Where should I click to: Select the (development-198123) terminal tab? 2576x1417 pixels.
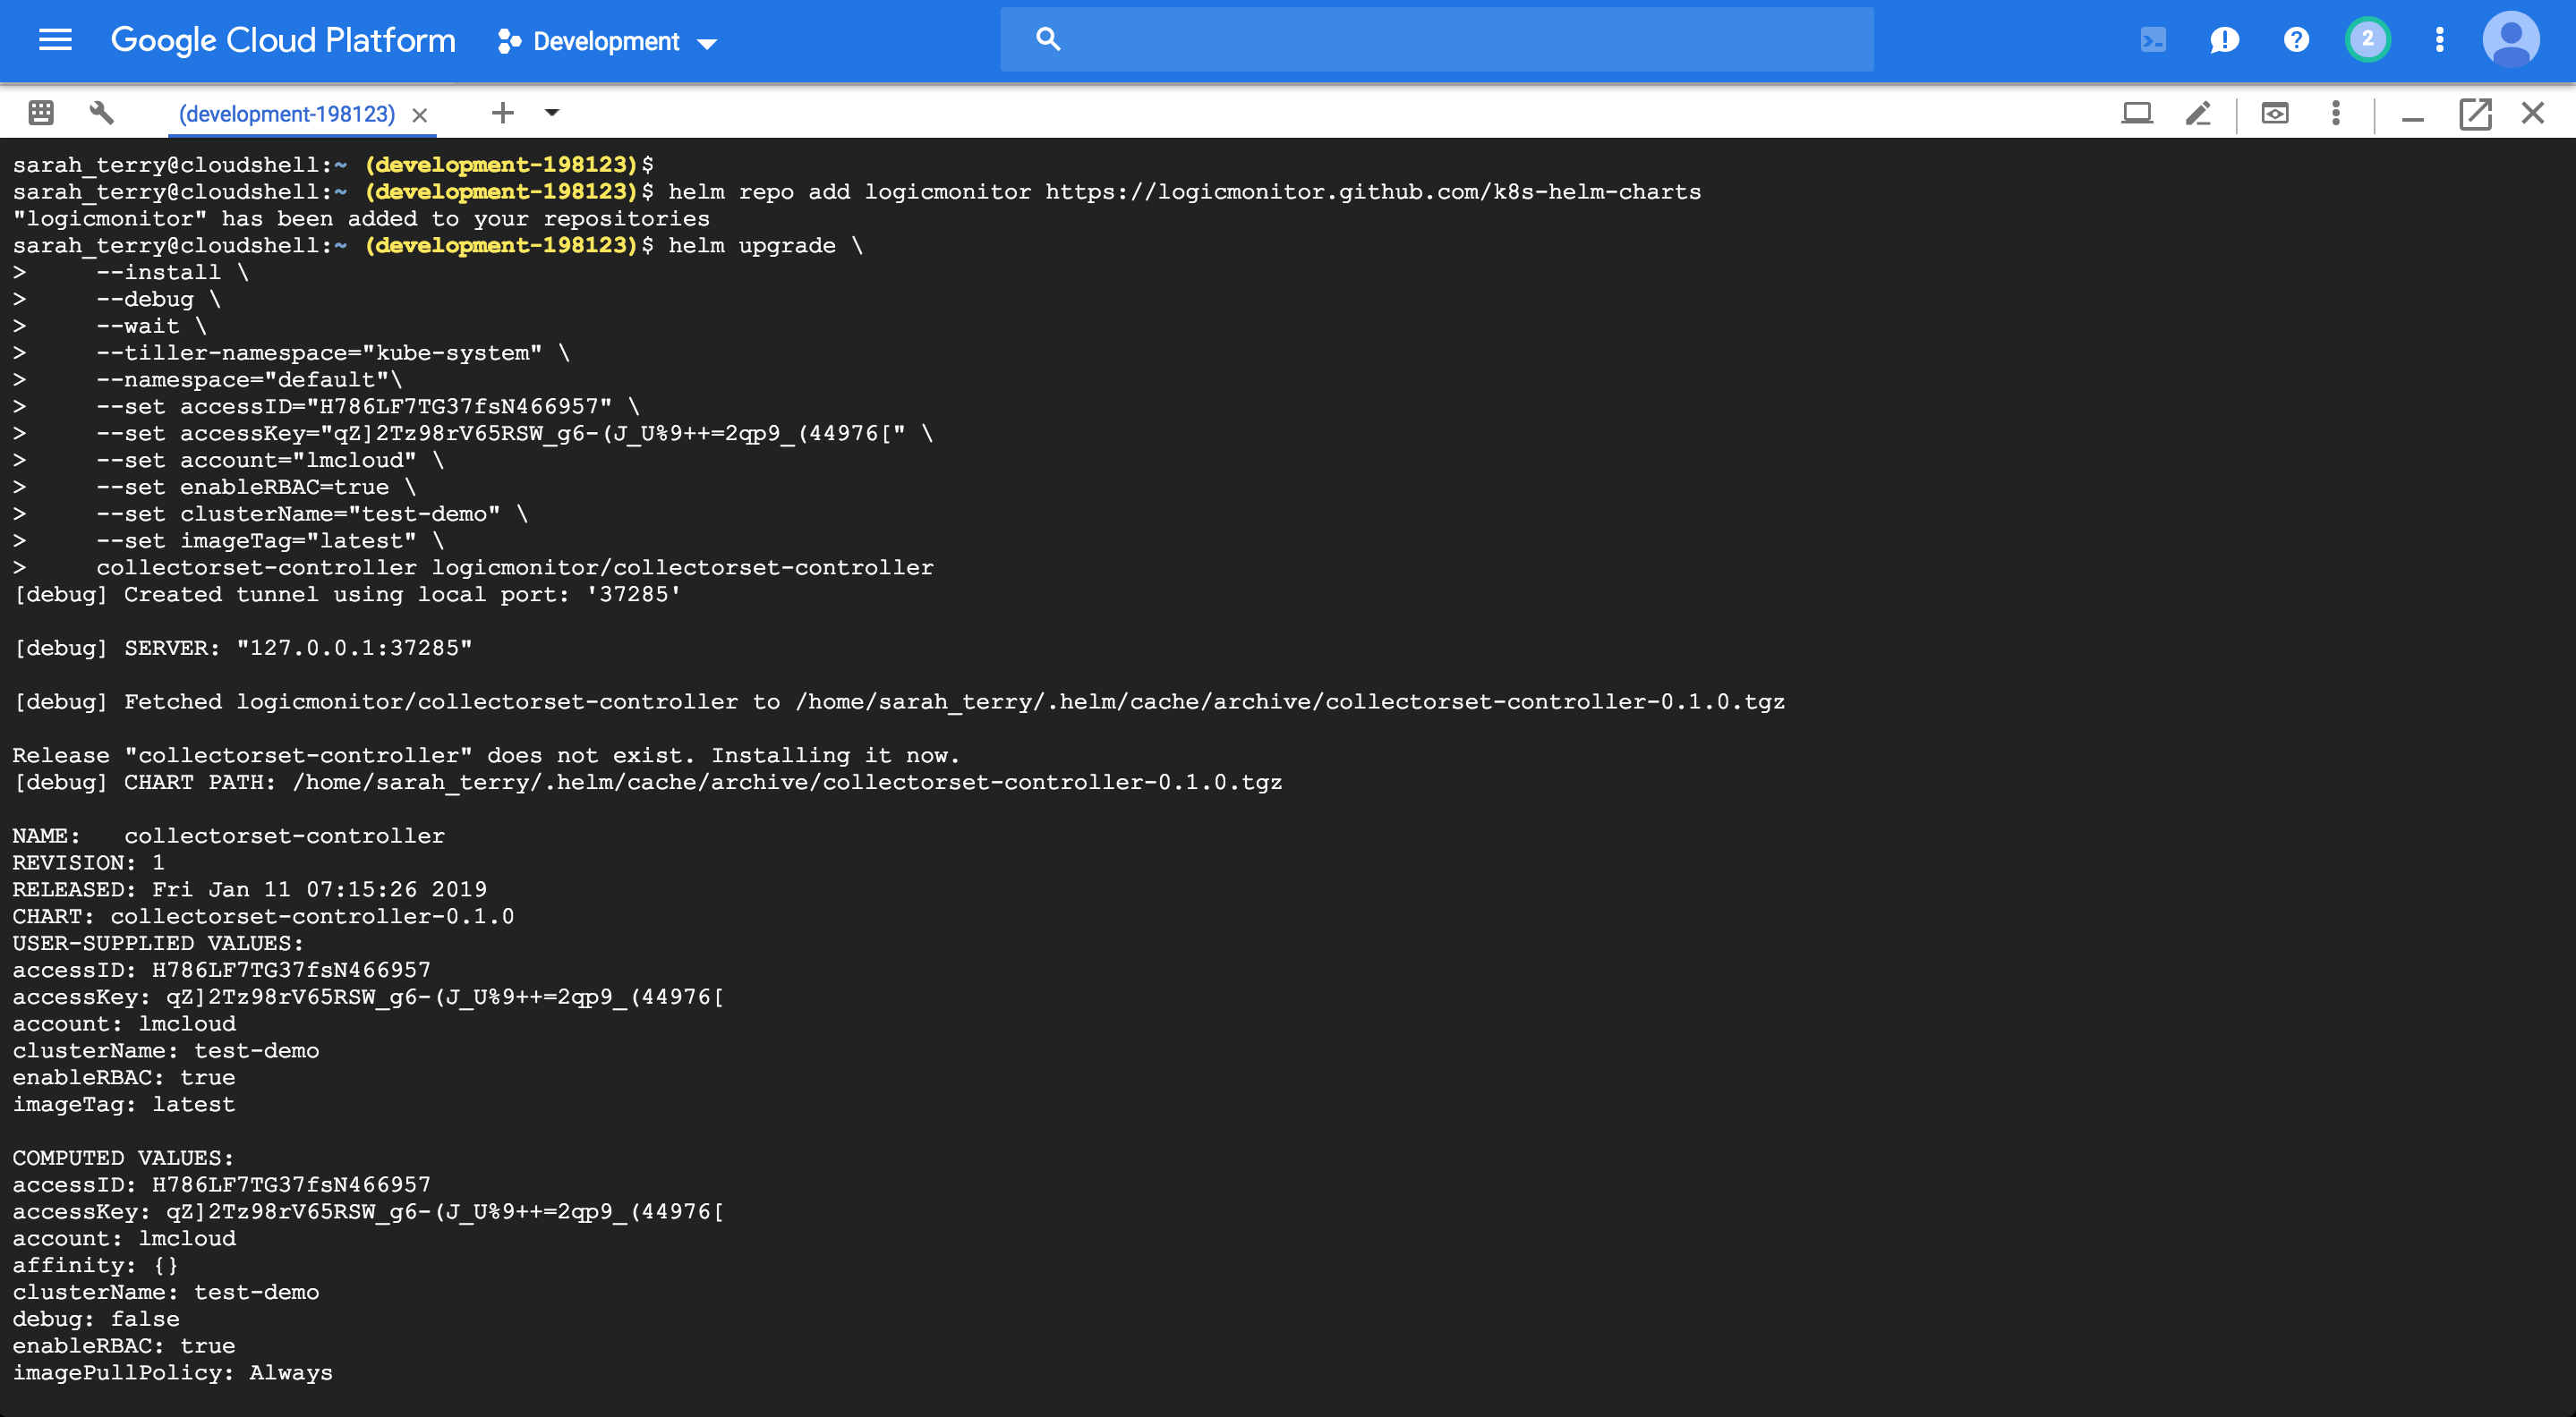287,114
